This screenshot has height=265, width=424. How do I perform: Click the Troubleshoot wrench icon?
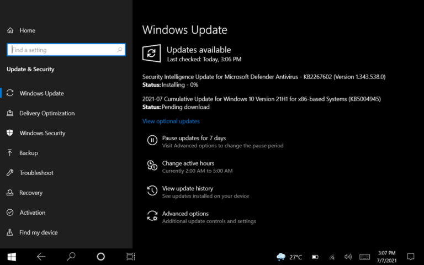coord(10,172)
